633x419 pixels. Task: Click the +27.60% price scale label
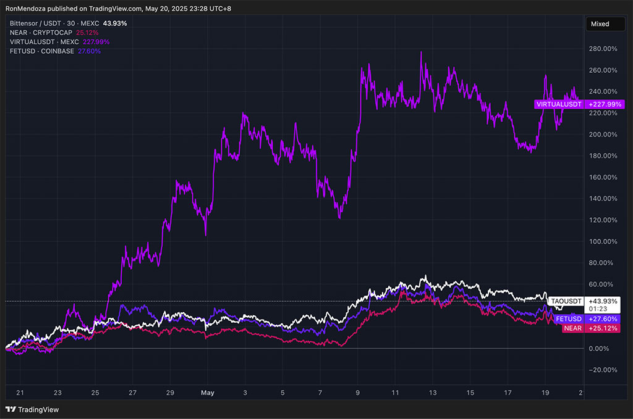(x=603, y=318)
